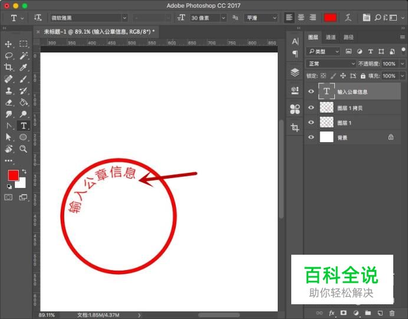Toggle pixel layer filter

pos(348,51)
